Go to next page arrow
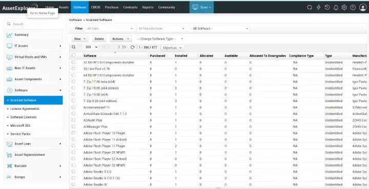 (118, 47)
